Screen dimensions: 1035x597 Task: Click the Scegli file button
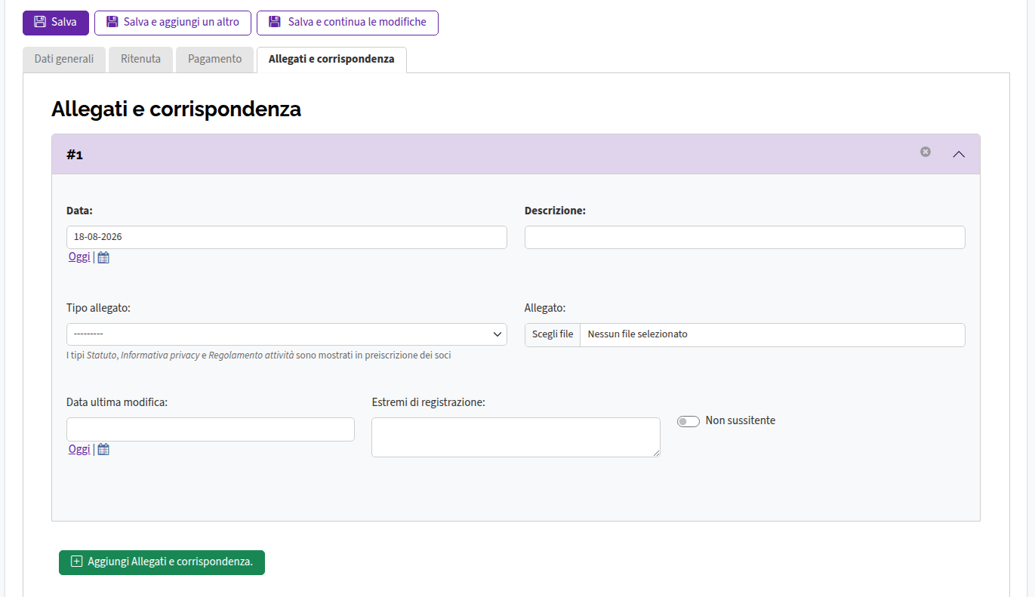553,334
